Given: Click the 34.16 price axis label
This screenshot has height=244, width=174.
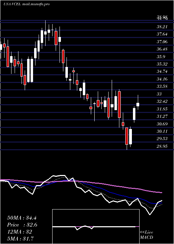Looking at the screenshot, I should coord(162,79).
